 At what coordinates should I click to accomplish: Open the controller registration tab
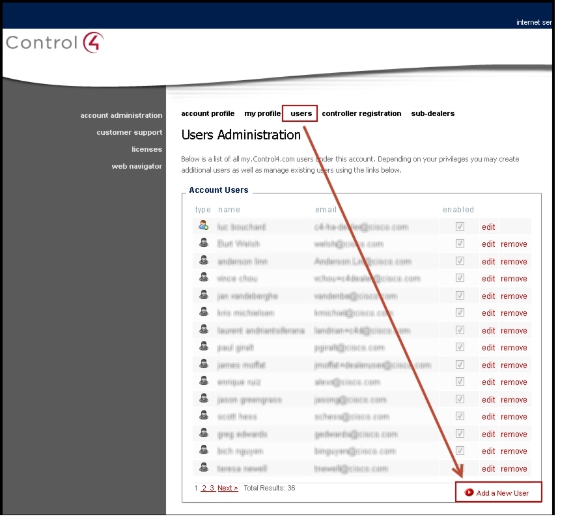click(361, 113)
